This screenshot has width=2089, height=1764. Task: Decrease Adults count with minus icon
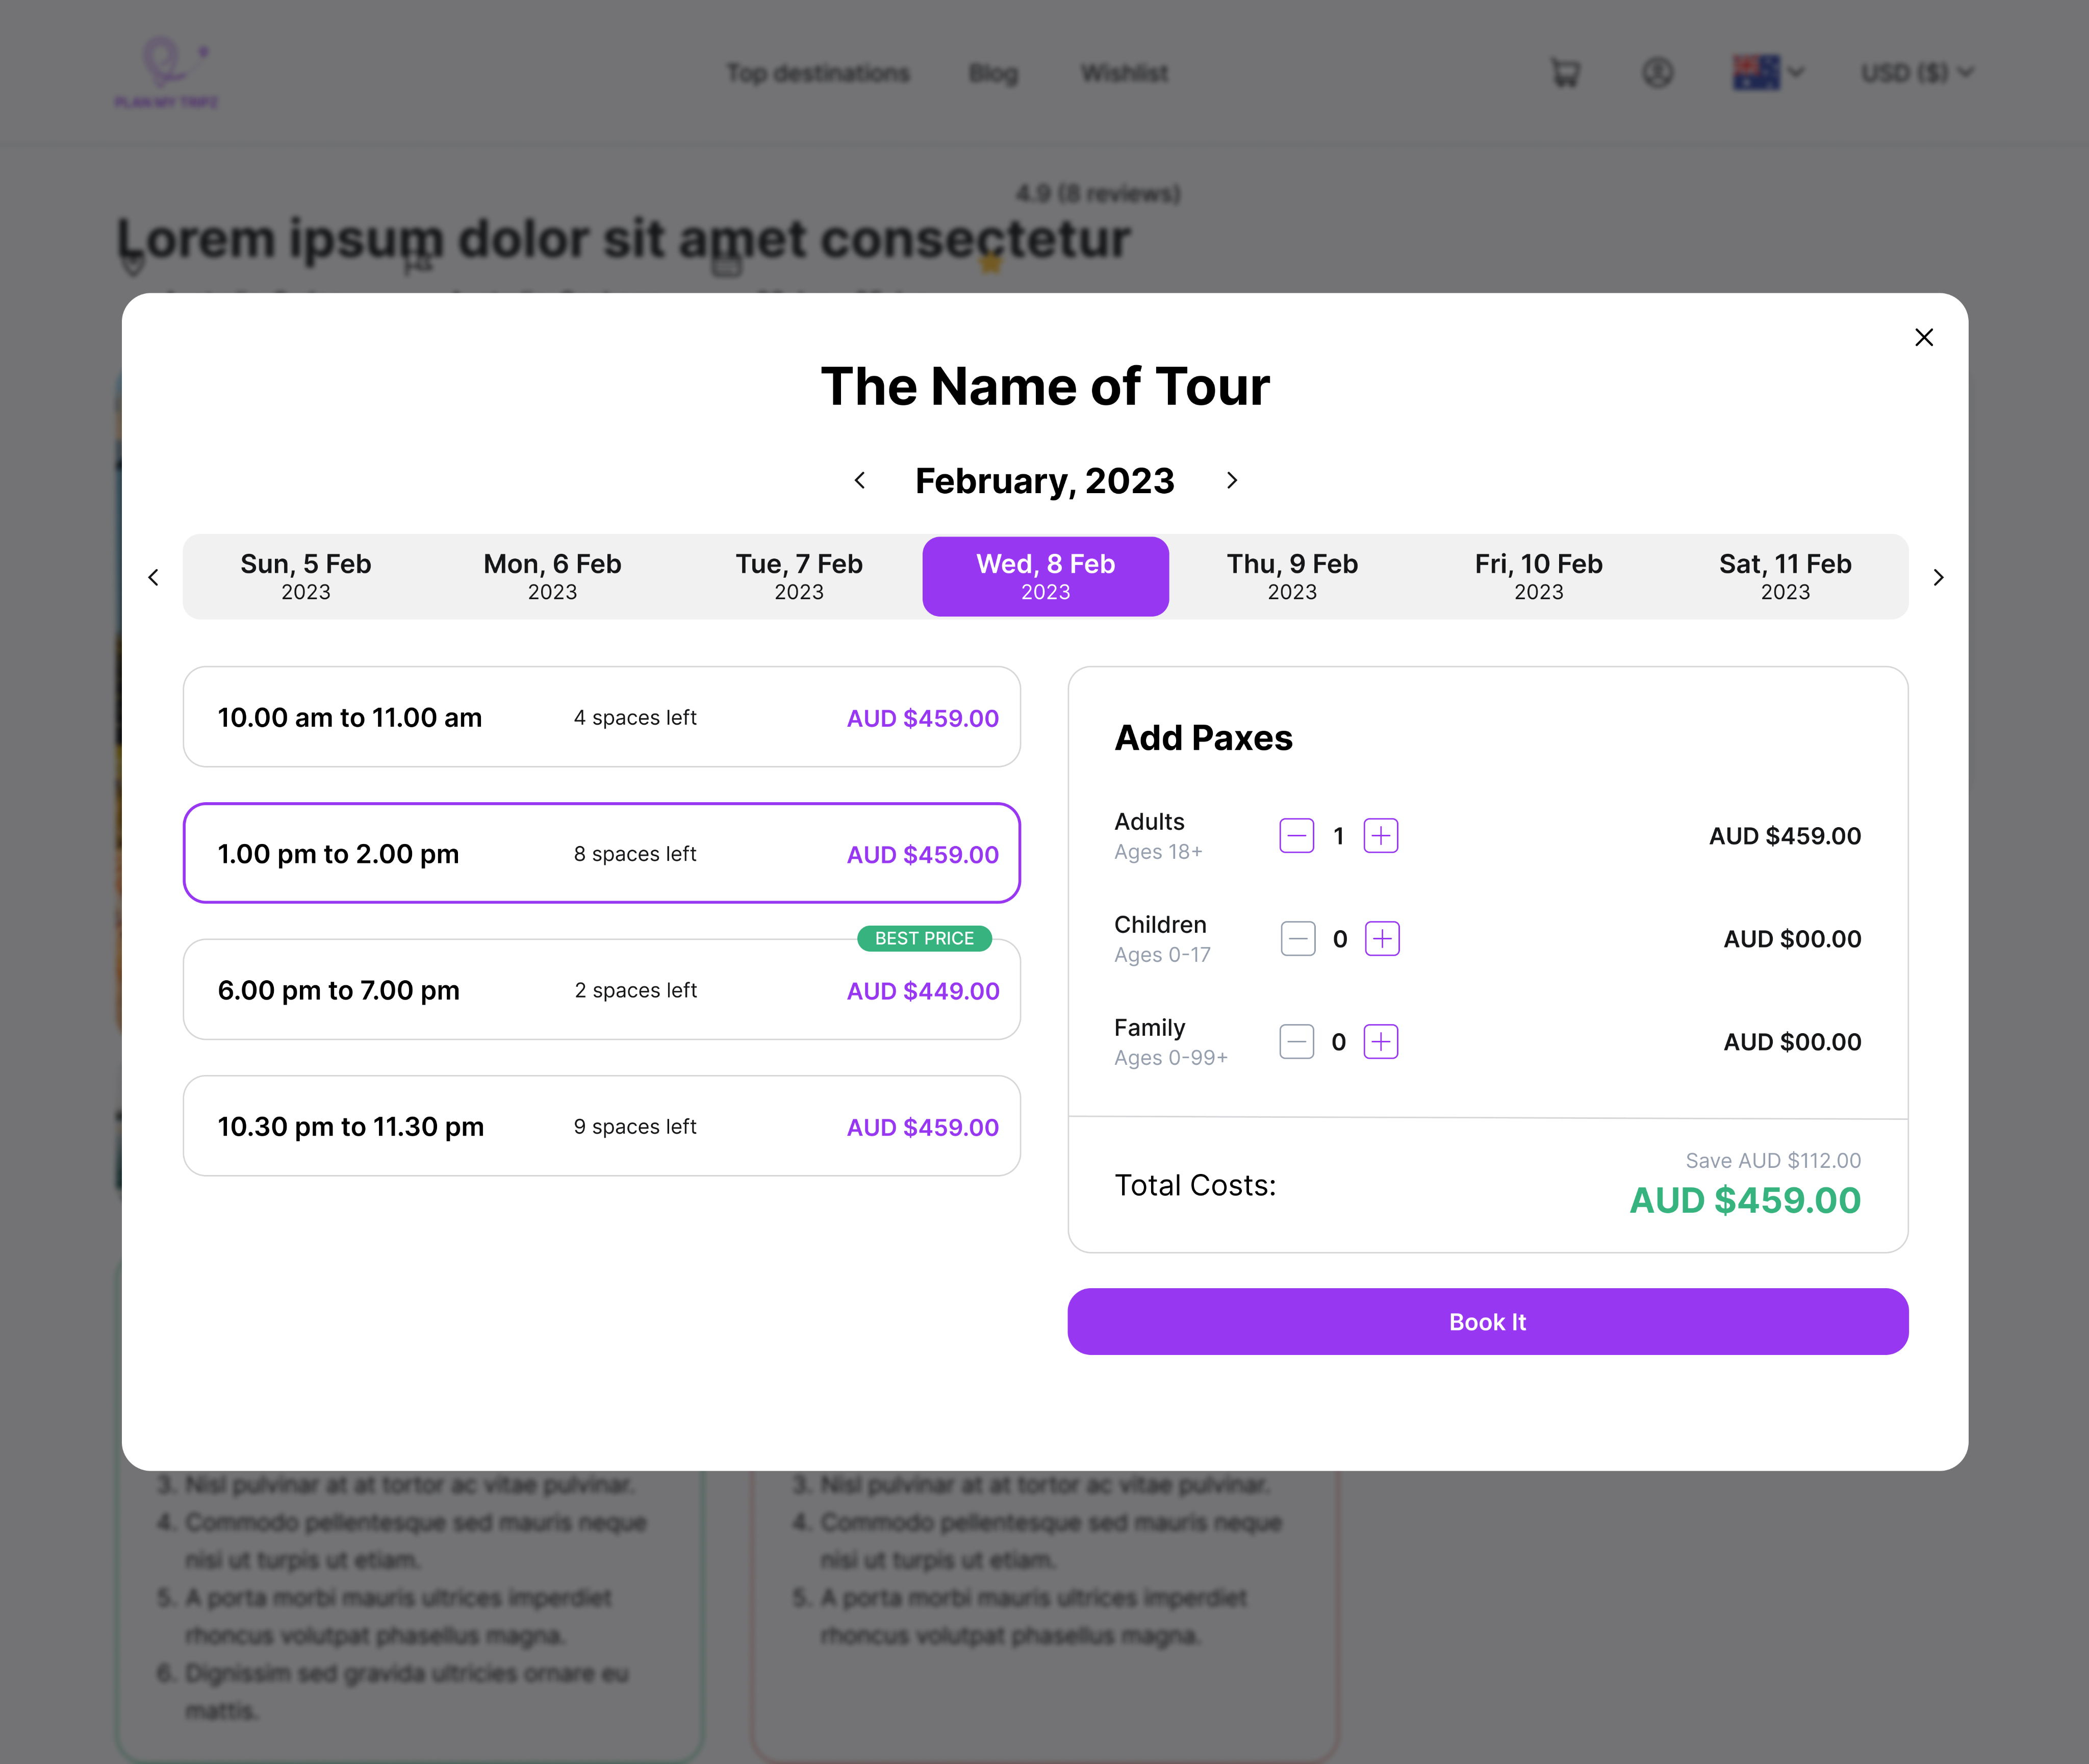click(x=1296, y=835)
